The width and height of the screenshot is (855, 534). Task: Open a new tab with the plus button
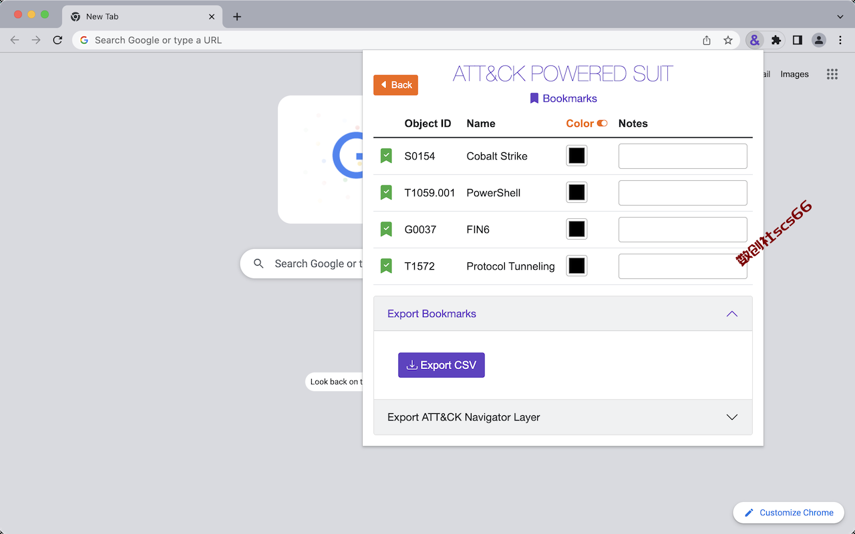[237, 17]
